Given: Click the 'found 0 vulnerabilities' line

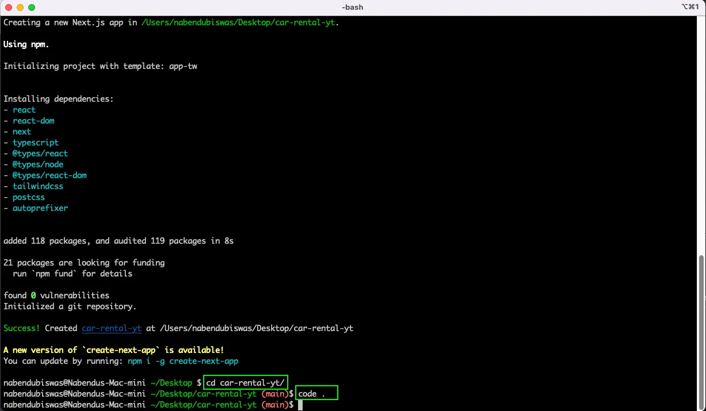Looking at the screenshot, I should [x=56, y=295].
